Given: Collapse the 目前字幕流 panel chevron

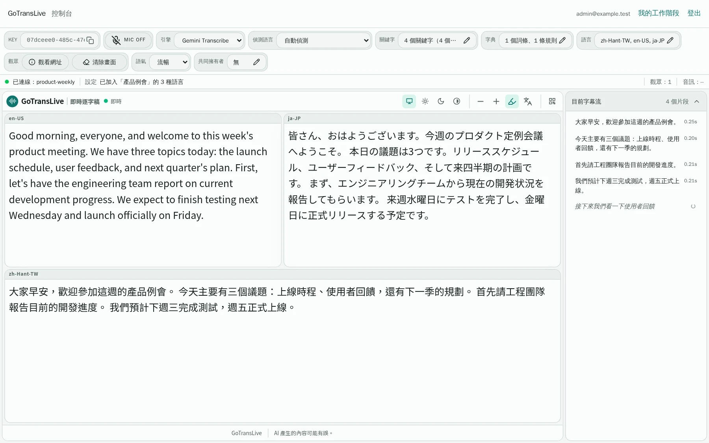Looking at the screenshot, I should tap(696, 101).
